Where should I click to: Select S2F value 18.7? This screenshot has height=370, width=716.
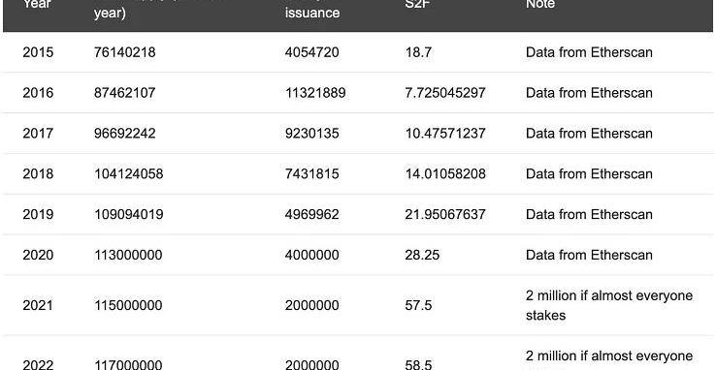418,52
